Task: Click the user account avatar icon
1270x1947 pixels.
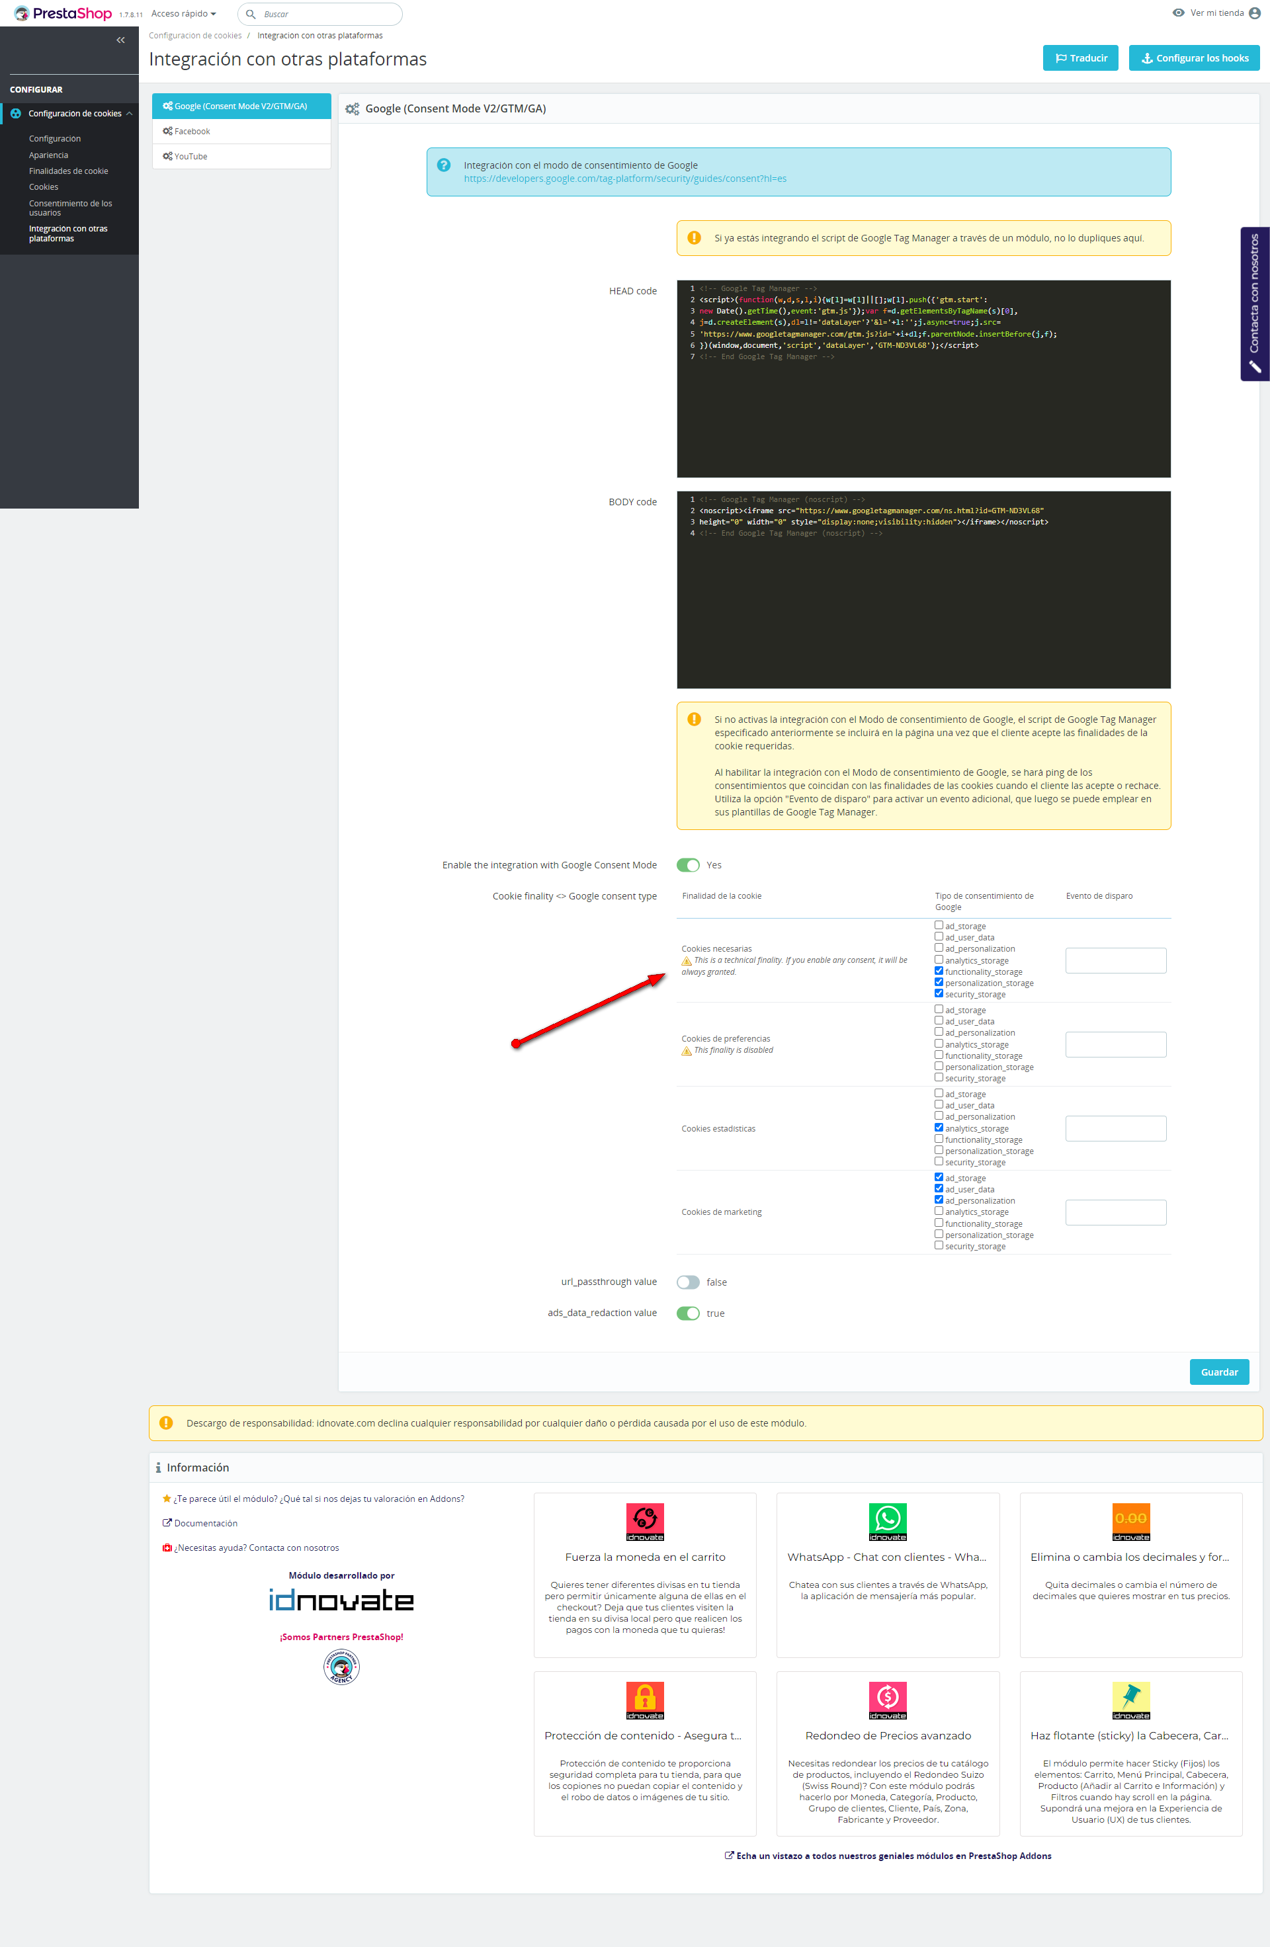Action: [1254, 13]
